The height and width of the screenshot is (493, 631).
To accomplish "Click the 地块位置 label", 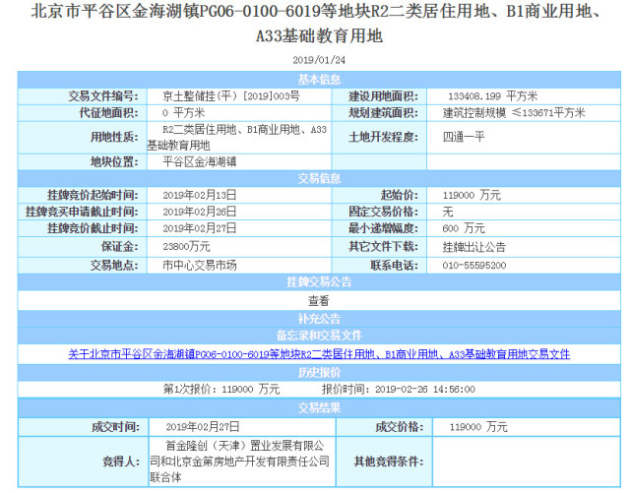I will pos(114,161).
